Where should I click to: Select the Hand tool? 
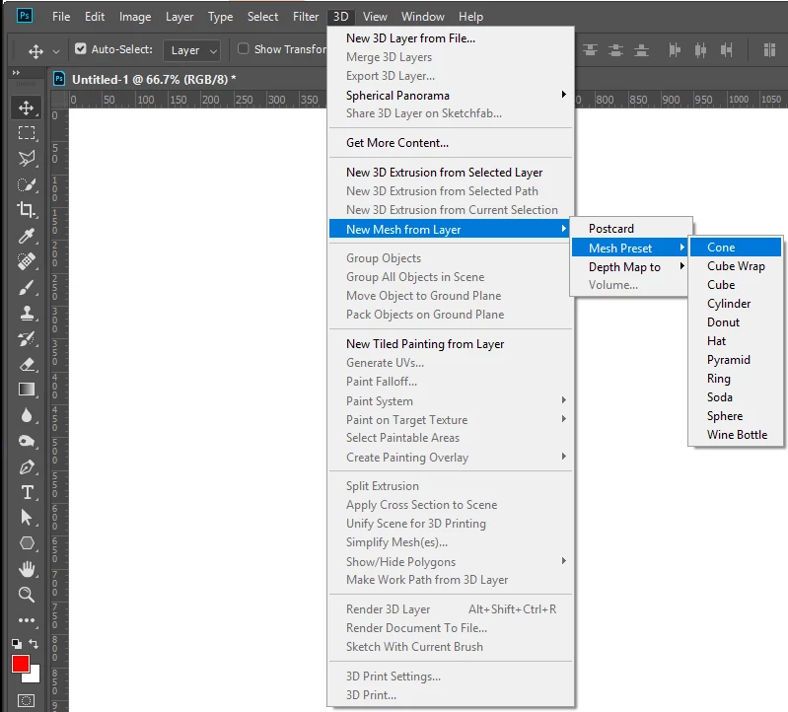coord(26,569)
